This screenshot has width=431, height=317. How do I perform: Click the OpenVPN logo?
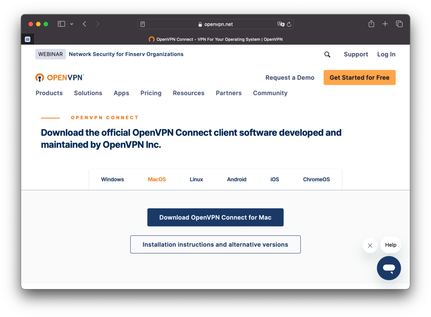coord(60,77)
